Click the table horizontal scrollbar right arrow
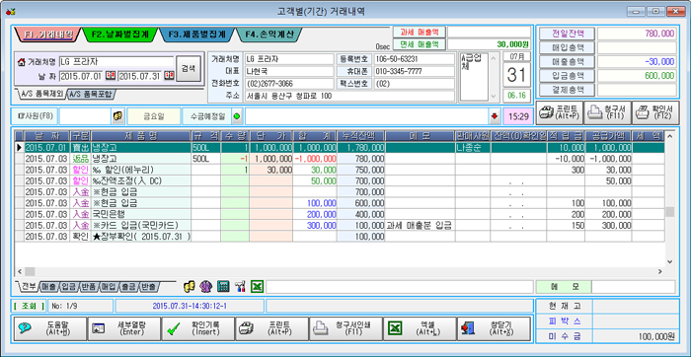The height and width of the screenshot is (357, 691). tap(659, 271)
